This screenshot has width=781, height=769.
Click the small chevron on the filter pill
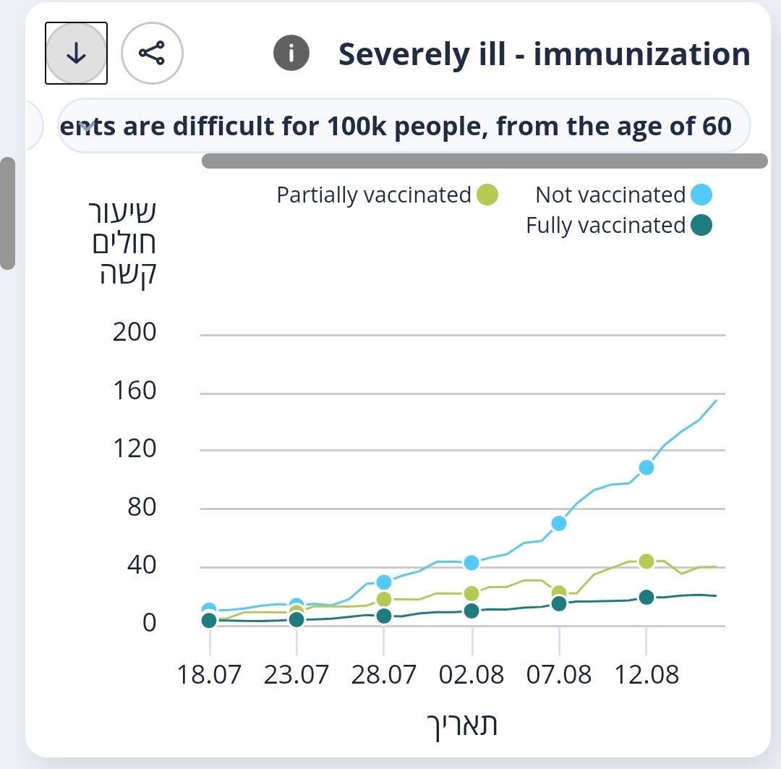[87, 127]
